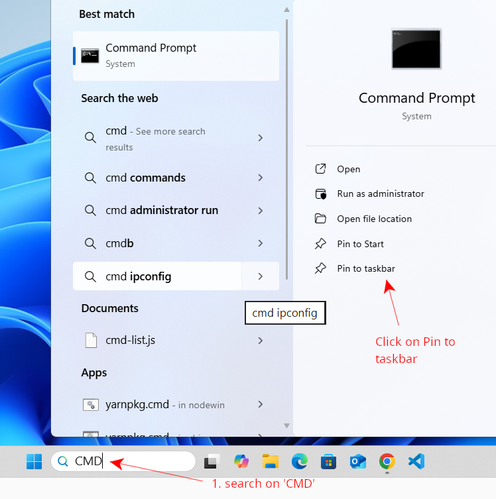
Task: Open Visual Studio Code from the taskbar
Action: (x=416, y=461)
